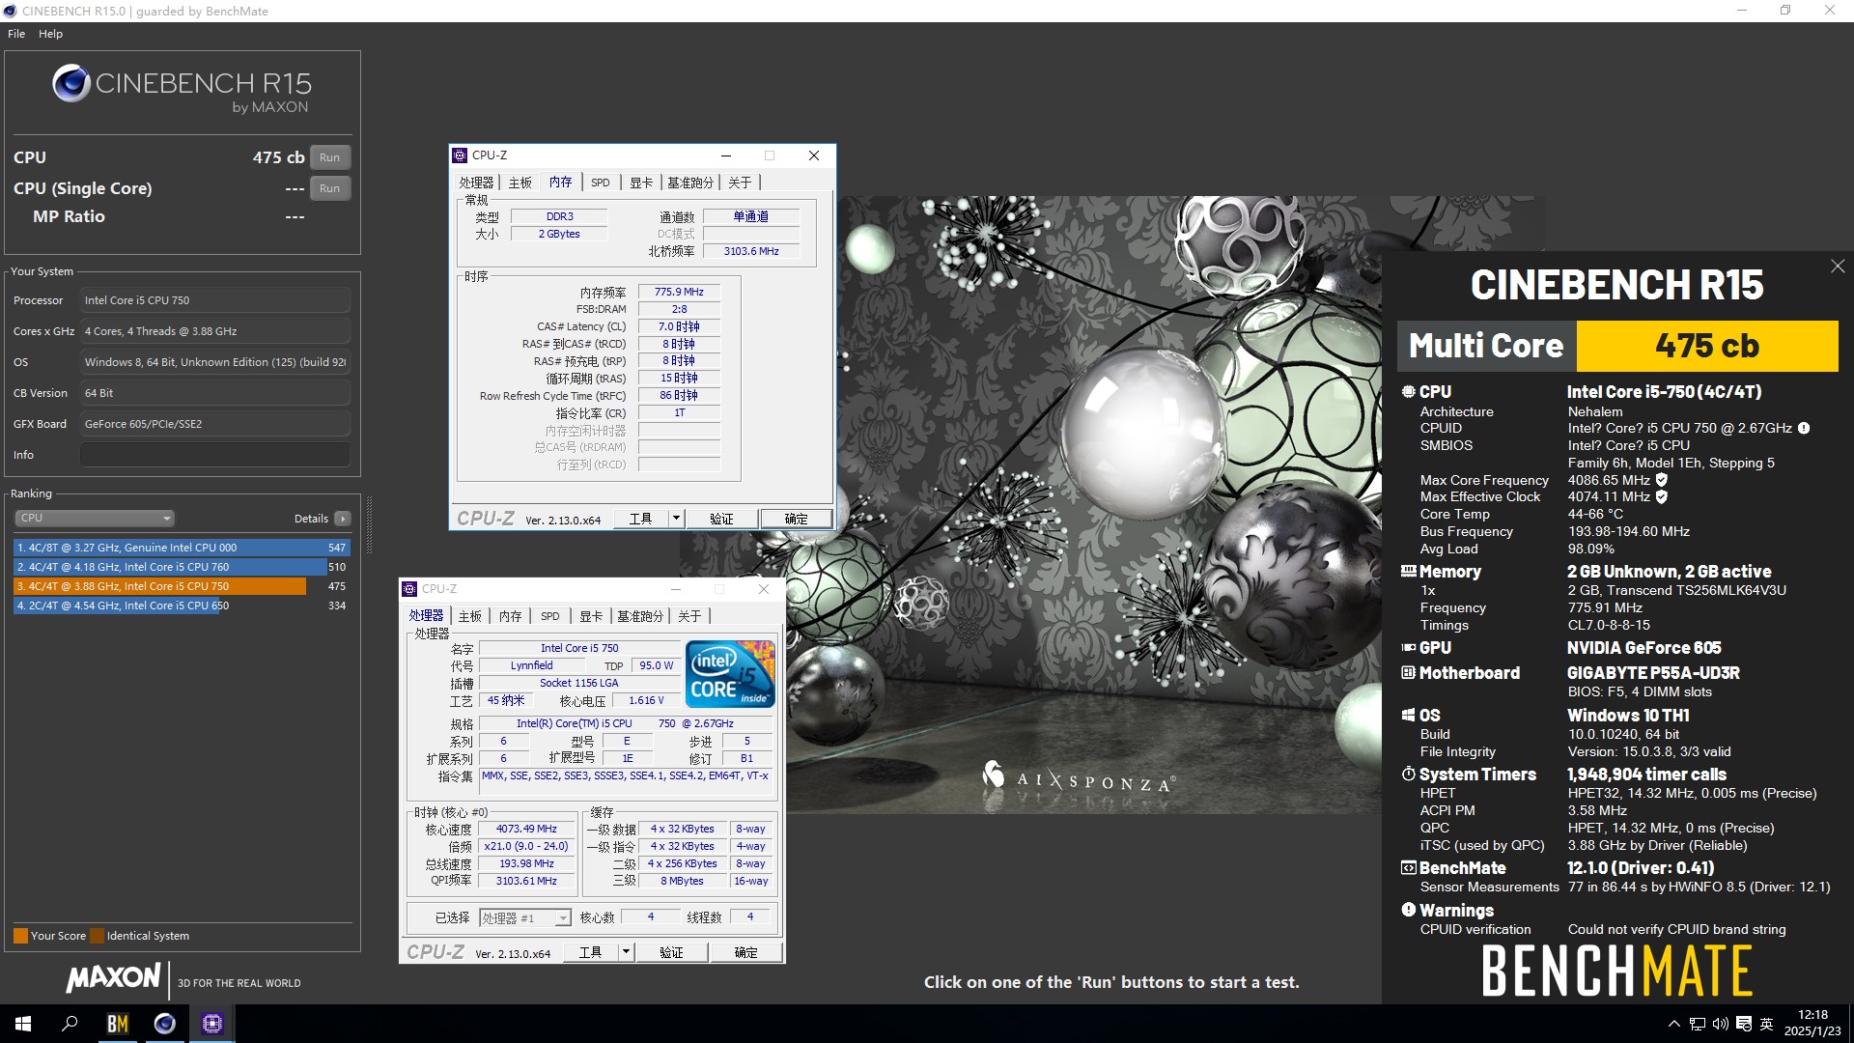
Task: Open 基准跑分 tab in lower CPU-Z window
Action: click(640, 616)
